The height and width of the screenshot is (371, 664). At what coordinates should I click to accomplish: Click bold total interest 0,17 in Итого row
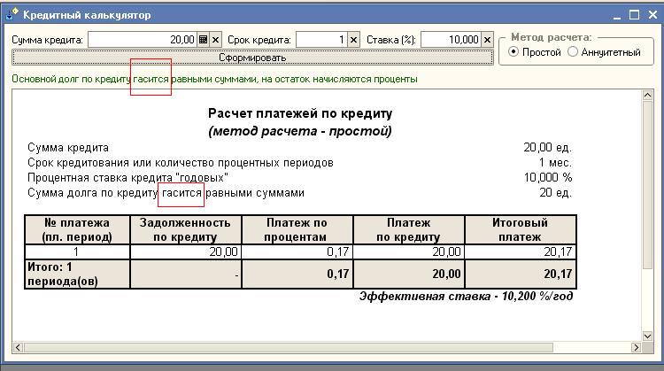click(297, 274)
